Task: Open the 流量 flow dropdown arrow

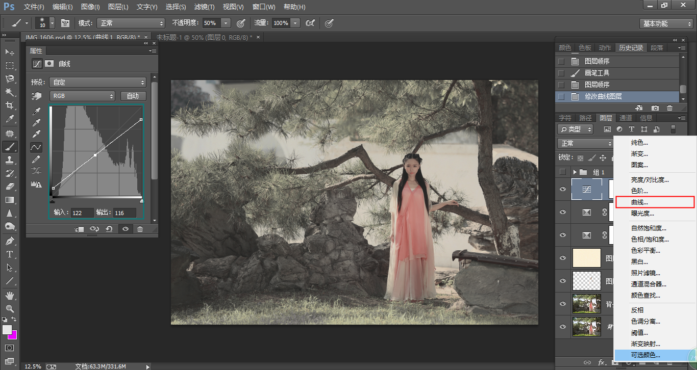Action: 294,23
